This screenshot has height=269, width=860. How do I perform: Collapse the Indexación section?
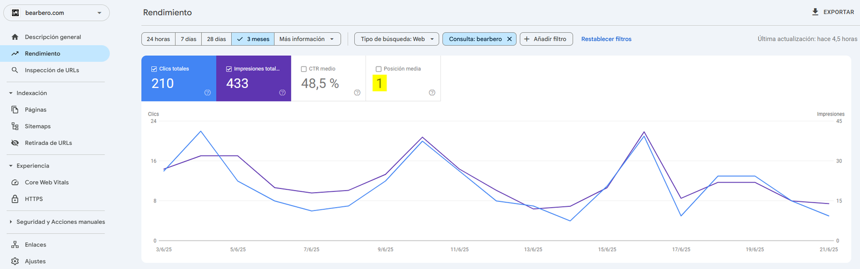(11, 93)
